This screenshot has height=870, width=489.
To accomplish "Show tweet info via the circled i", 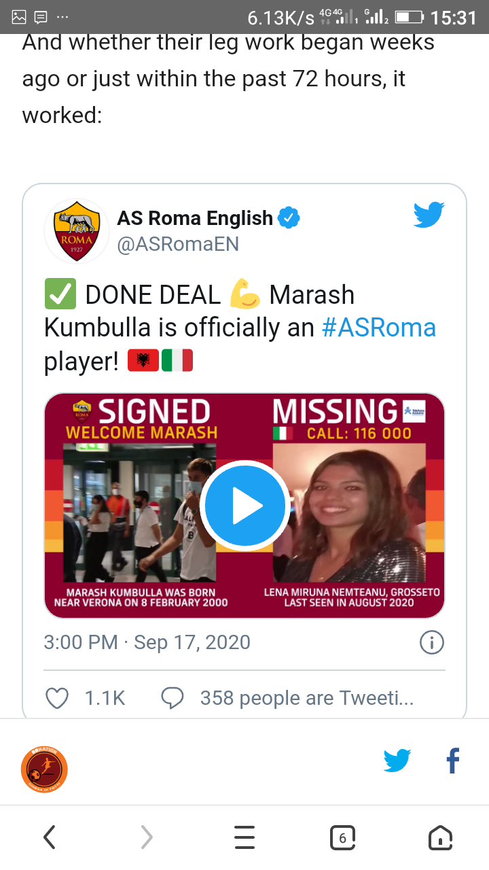I will coord(432,642).
